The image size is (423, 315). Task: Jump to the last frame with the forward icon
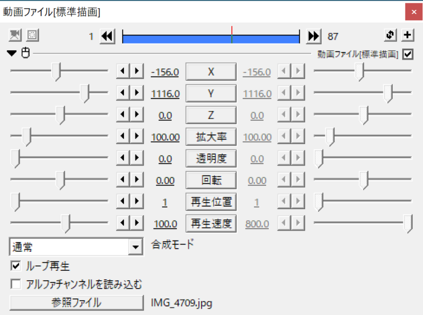click(313, 36)
